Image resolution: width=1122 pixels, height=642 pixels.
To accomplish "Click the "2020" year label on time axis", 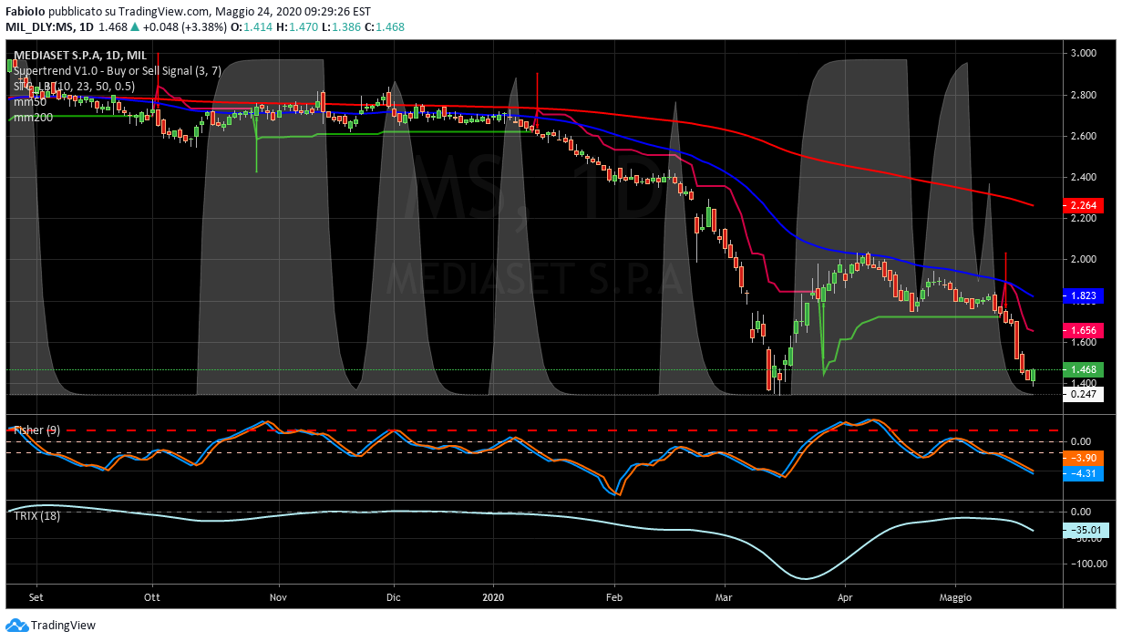I will 493,598.
